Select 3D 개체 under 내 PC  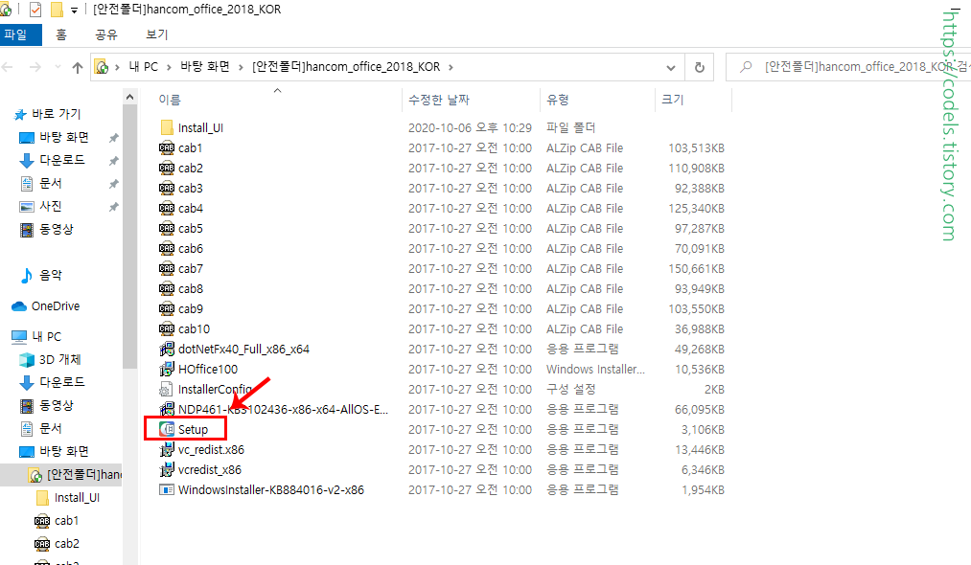point(60,359)
